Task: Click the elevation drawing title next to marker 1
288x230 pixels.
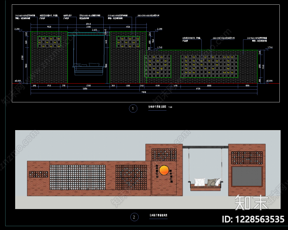Action: click(x=157, y=107)
